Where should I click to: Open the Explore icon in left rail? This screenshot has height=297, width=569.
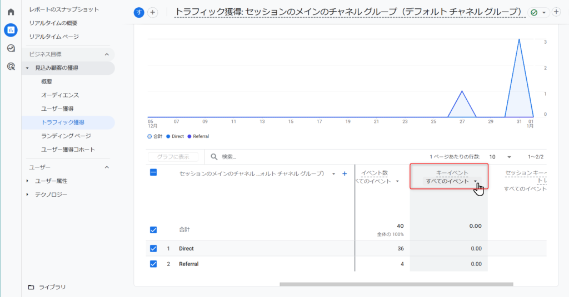tap(11, 48)
